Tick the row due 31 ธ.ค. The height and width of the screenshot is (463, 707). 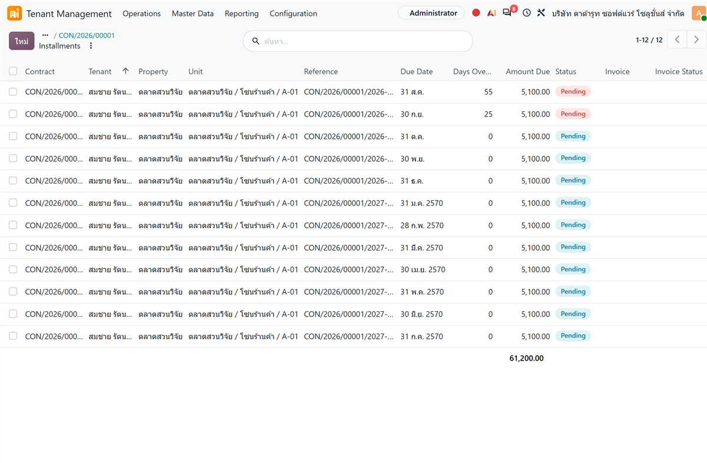pyautogui.click(x=13, y=181)
